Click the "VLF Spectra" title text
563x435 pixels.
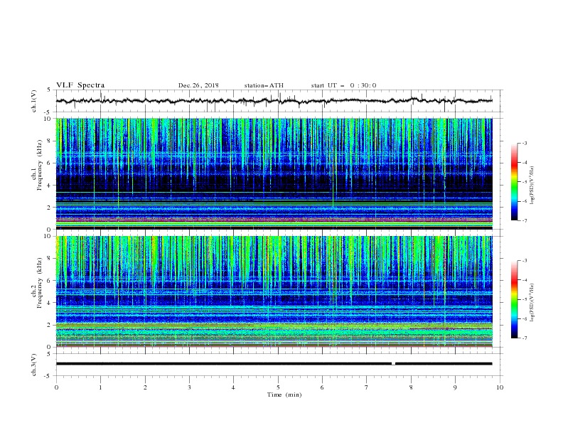80,85
